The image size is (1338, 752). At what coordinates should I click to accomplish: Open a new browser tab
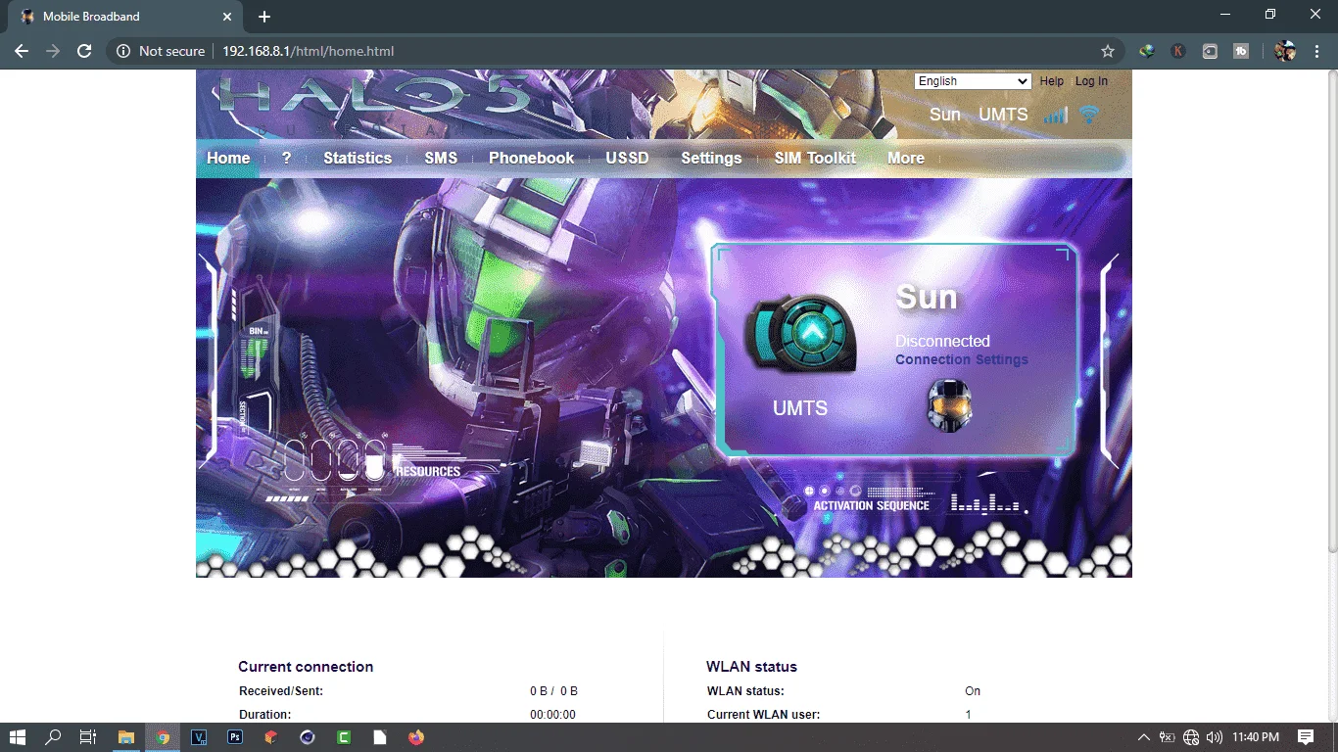tap(264, 17)
